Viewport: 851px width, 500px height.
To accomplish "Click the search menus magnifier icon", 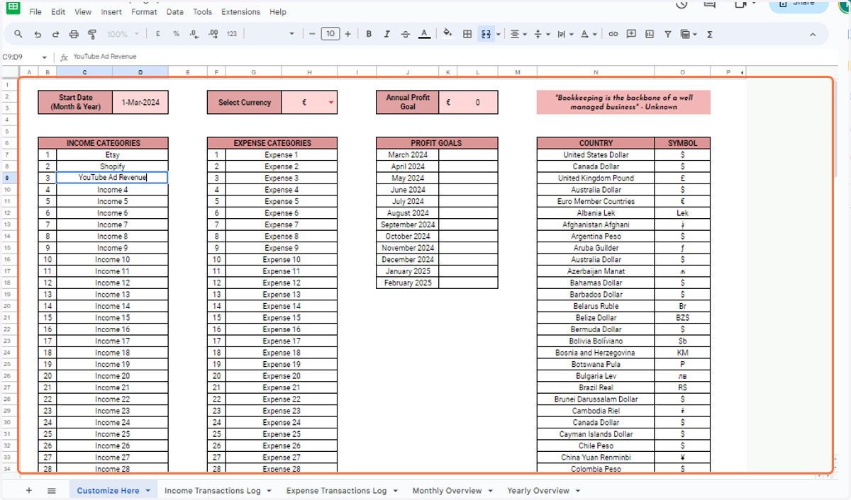I will [18, 34].
